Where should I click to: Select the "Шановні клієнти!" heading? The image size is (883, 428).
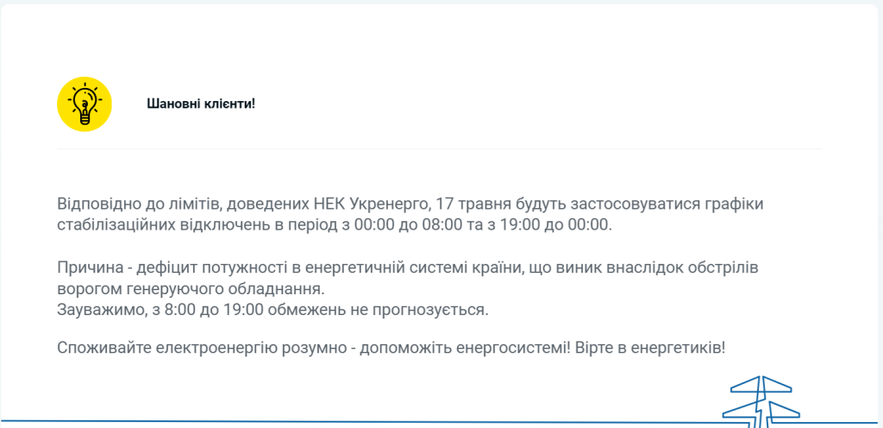[201, 104]
